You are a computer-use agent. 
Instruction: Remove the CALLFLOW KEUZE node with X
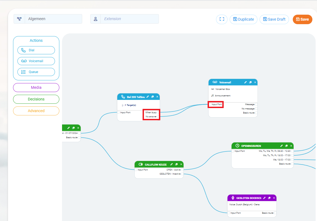coord(181,164)
